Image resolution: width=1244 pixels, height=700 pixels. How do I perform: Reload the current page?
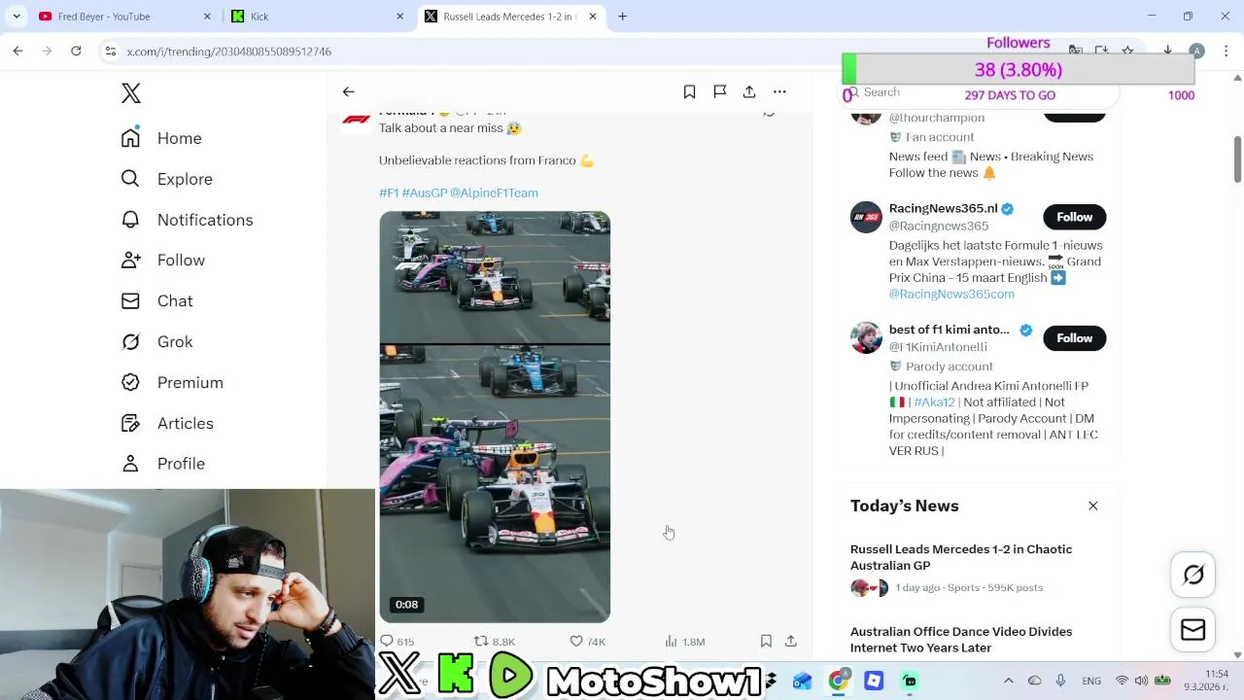[x=76, y=51]
